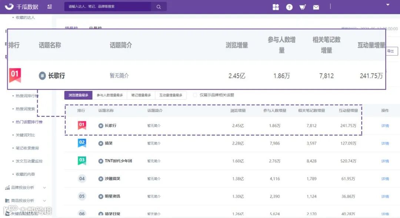This screenshot has height=218, width=400.
Task: Enable 仅展示品牌相关话题 checkbox
Action: [x=195, y=95]
